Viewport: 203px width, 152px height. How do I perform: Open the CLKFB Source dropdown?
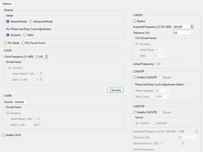click(22, 102)
